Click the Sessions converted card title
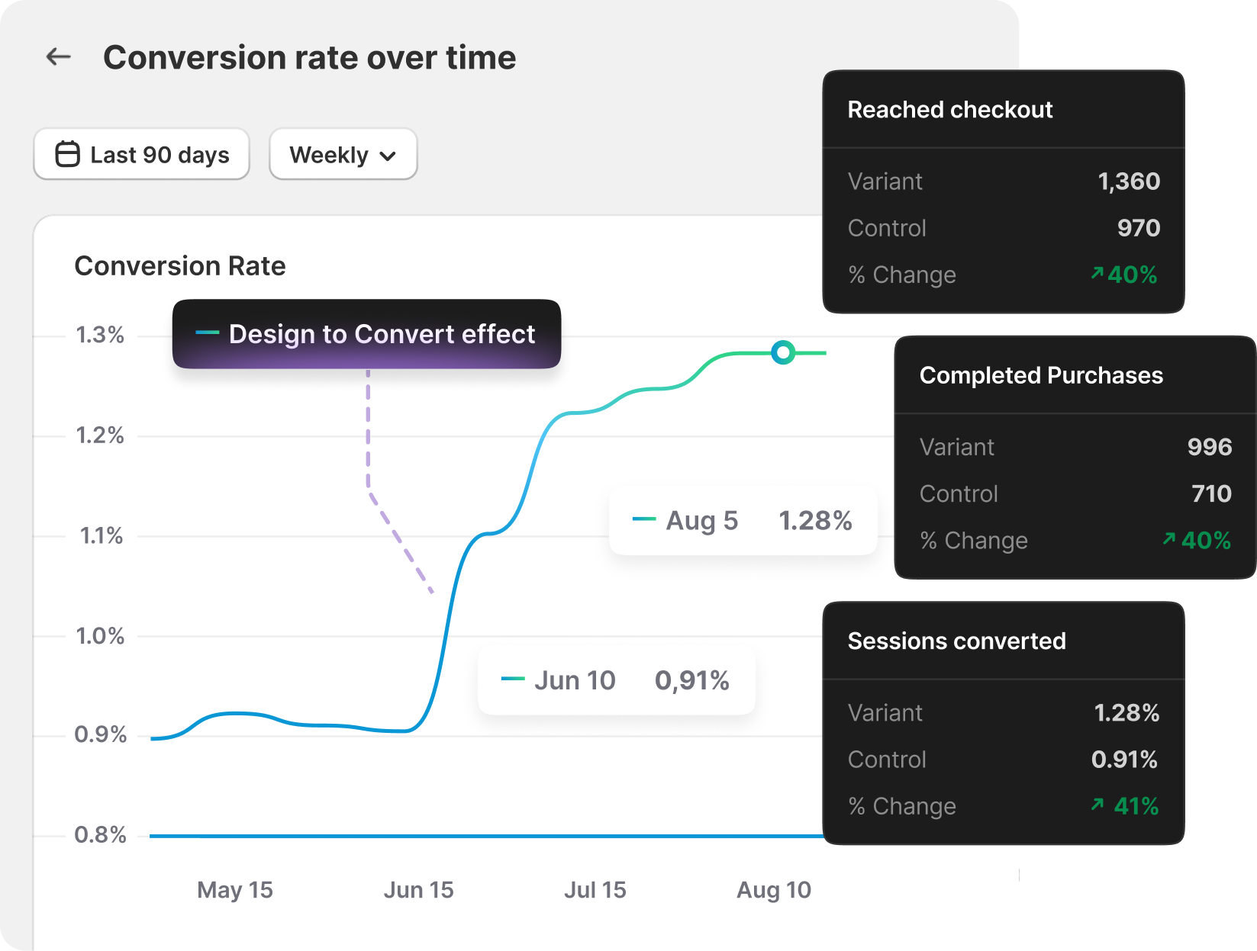Viewport: 1257px width, 951px height. [x=957, y=641]
